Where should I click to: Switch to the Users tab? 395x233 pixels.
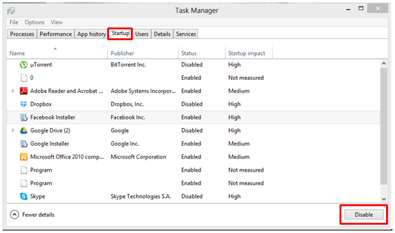pos(142,34)
